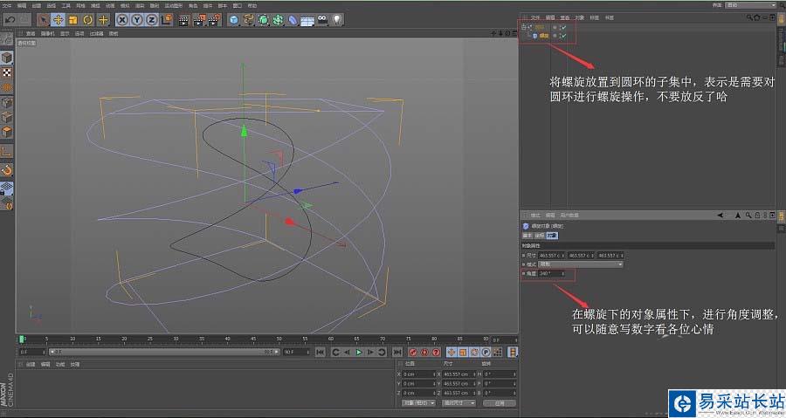786x418 pixels.
Task: Open the recent tools plus icon
Action: pyautogui.click(x=103, y=20)
